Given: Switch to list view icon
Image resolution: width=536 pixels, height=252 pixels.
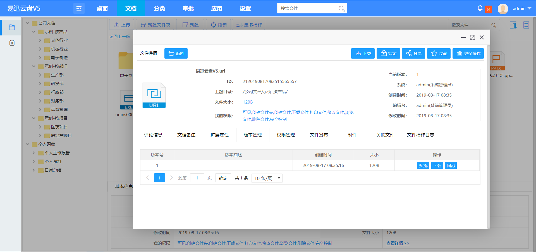Looking at the screenshot, I should (526, 25).
